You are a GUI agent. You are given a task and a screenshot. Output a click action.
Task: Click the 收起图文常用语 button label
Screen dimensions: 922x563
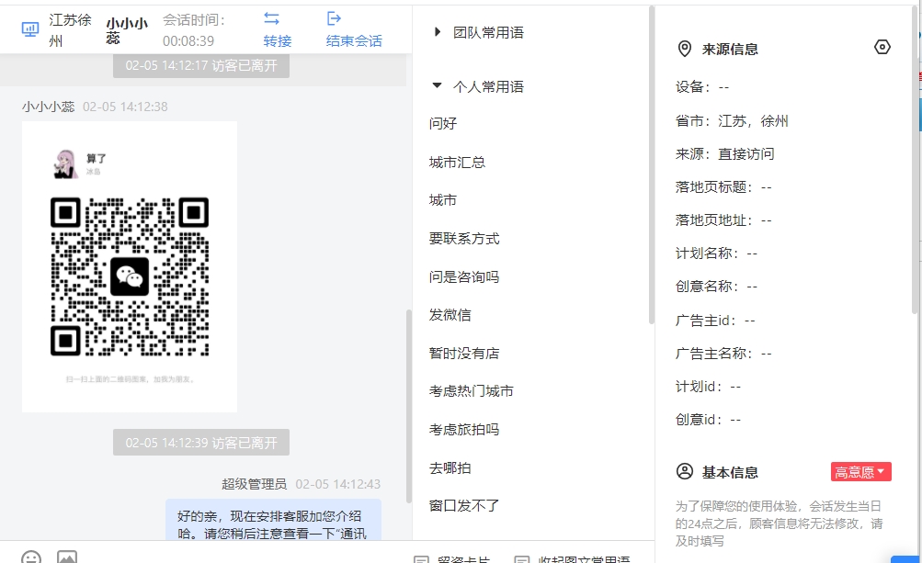pyautogui.click(x=584, y=559)
